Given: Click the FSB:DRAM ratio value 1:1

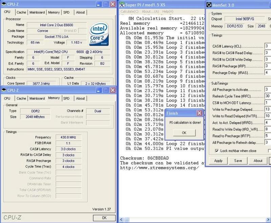Looking at the screenshot, I should pyautogui.click(x=68, y=143).
